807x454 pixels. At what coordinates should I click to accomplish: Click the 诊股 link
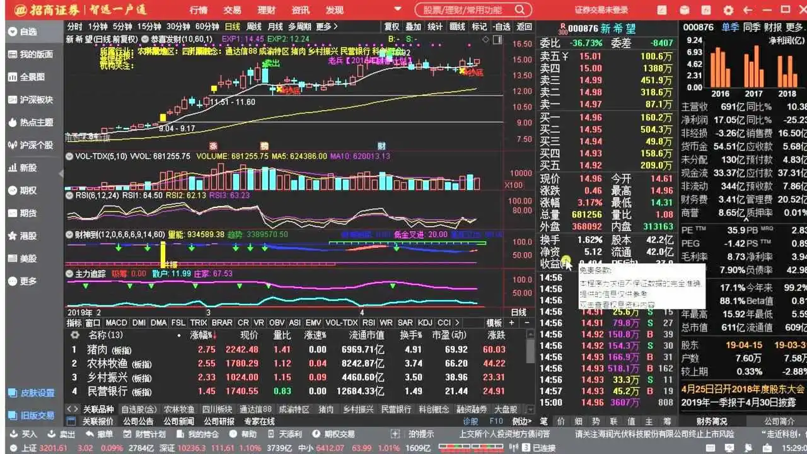[x=471, y=421]
